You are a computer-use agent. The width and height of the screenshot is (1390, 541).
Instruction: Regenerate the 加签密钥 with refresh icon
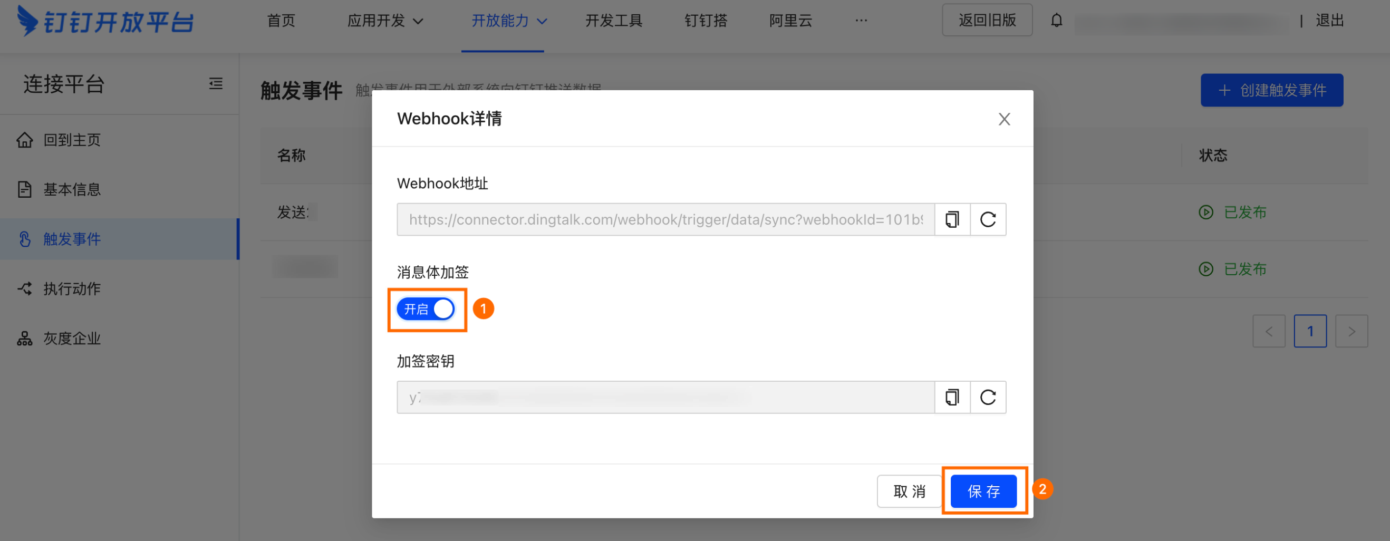pyautogui.click(x=988, y=398)
